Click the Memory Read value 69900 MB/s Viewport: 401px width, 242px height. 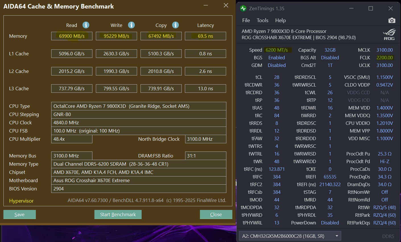72,36
